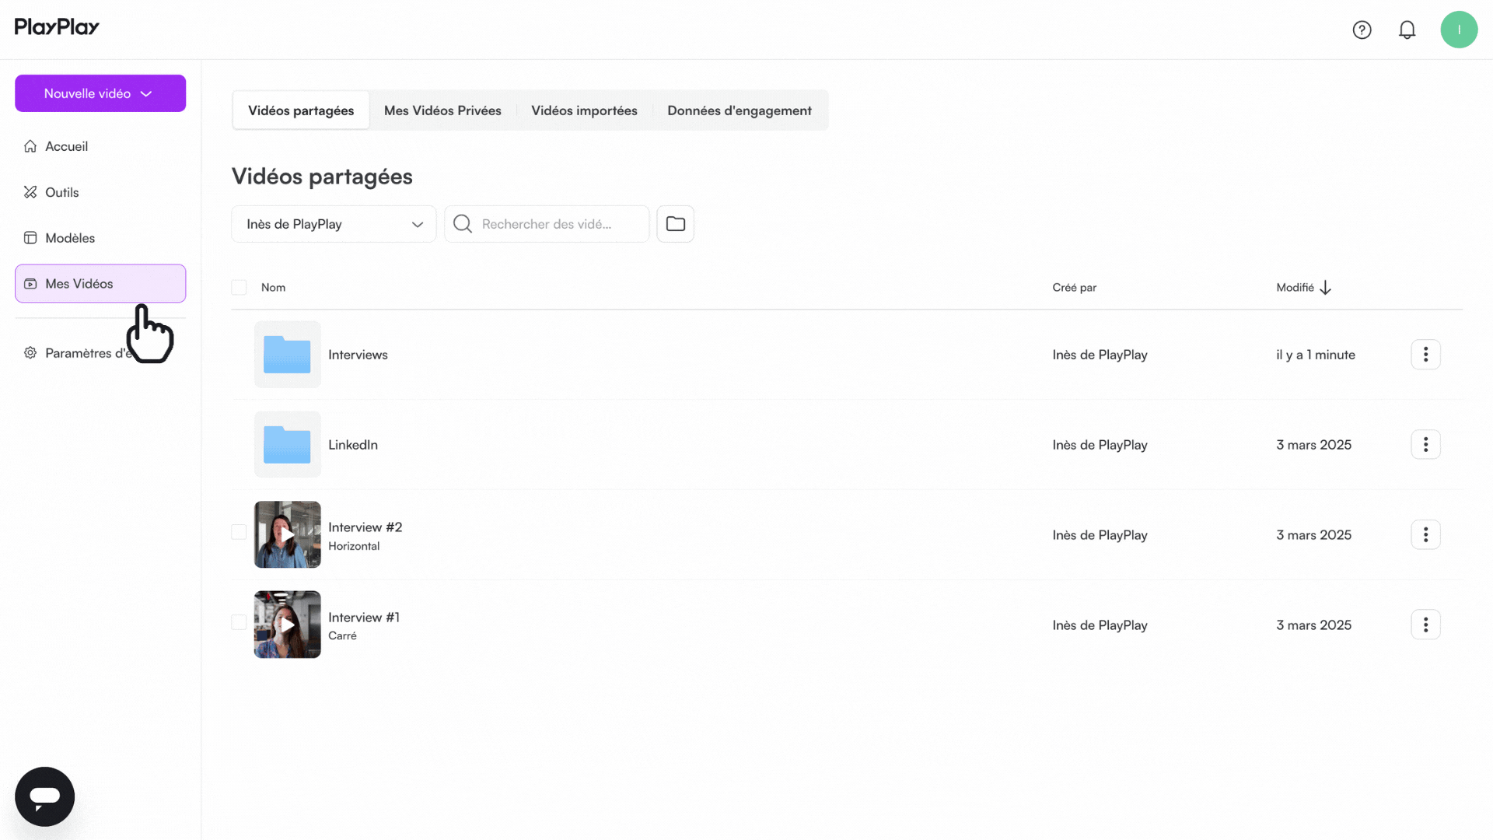The height and width of the screenshot is (840, 1493).
Task: Open Mes Vidéos in the sidebar
Action: click(100, 284)
